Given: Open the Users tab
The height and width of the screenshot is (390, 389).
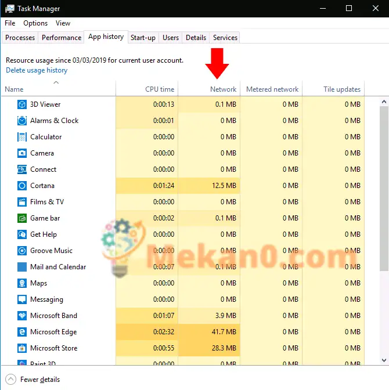Looking at the screenshot, I should point(171,38).
